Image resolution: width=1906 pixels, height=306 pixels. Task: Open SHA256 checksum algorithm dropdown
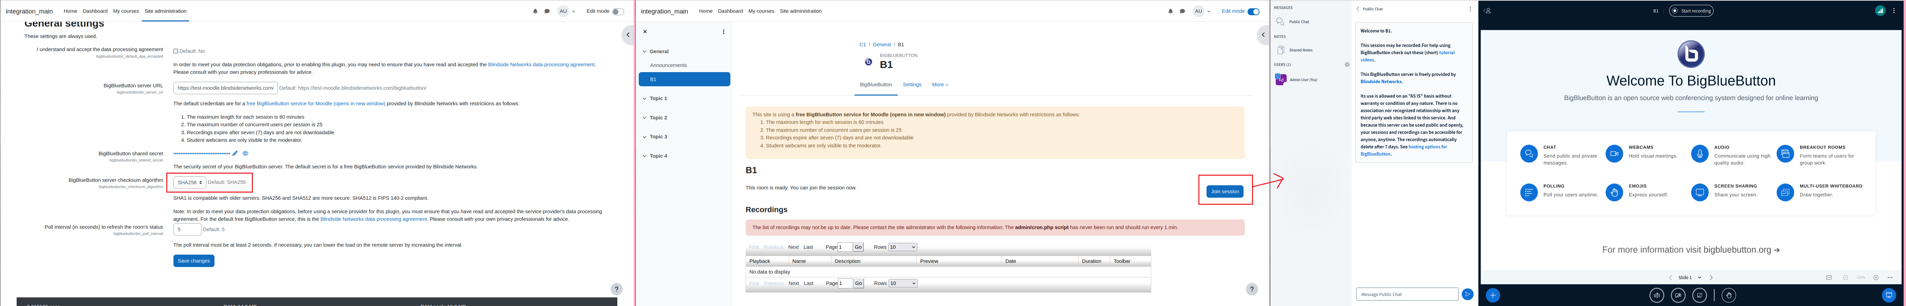click(x=189, y=182)
